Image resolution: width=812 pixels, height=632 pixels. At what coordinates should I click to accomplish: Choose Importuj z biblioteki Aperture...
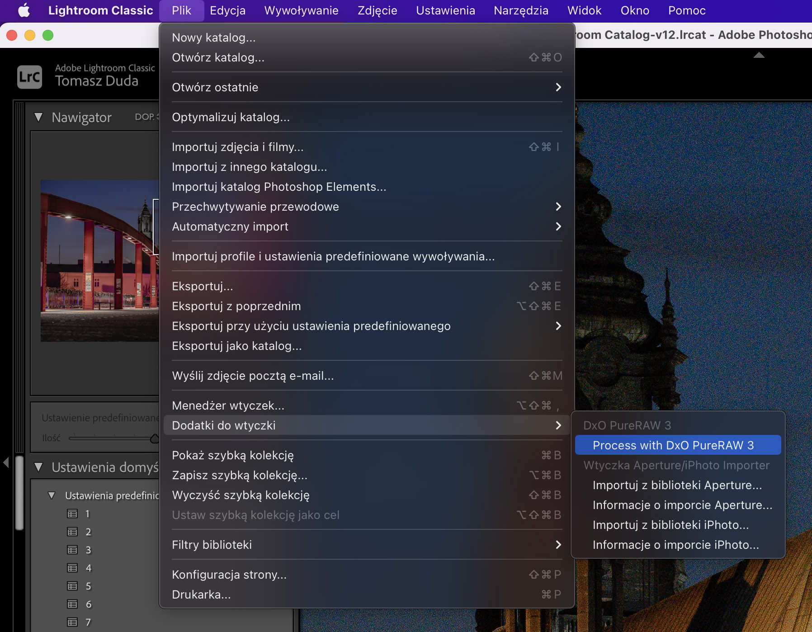[678, 485]
